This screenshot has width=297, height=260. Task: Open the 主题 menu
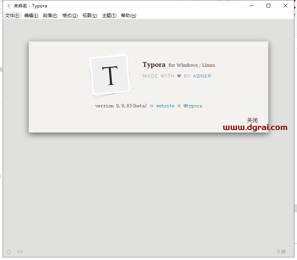(x=109, y=16)
